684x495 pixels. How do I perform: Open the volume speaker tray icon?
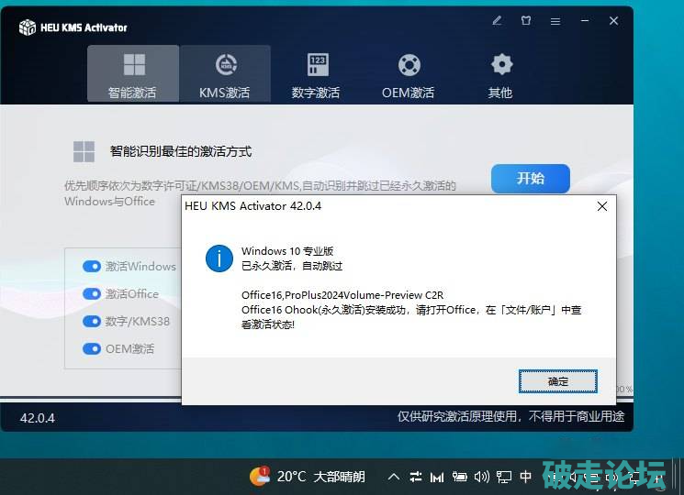pyautogui.click(x=482, y=477)
